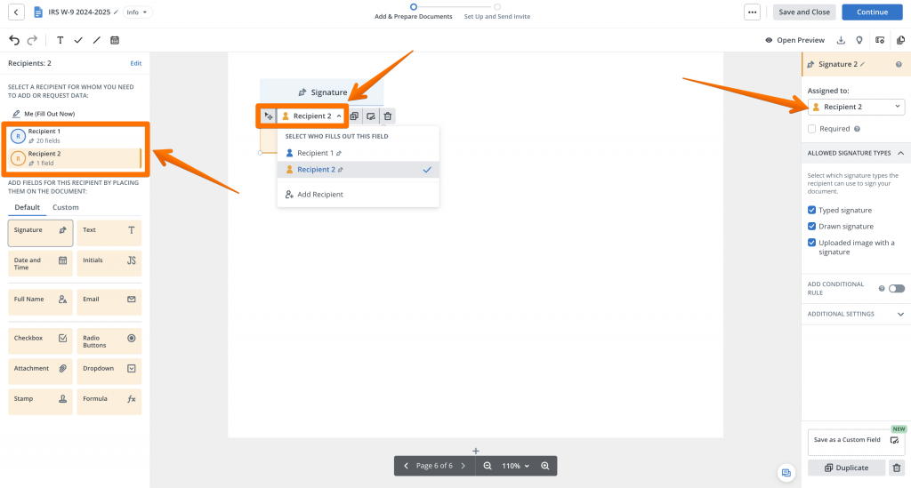Viewport: 911px width, 488px height.
Task: Click the Duplicate button
Action: (847, 468)
